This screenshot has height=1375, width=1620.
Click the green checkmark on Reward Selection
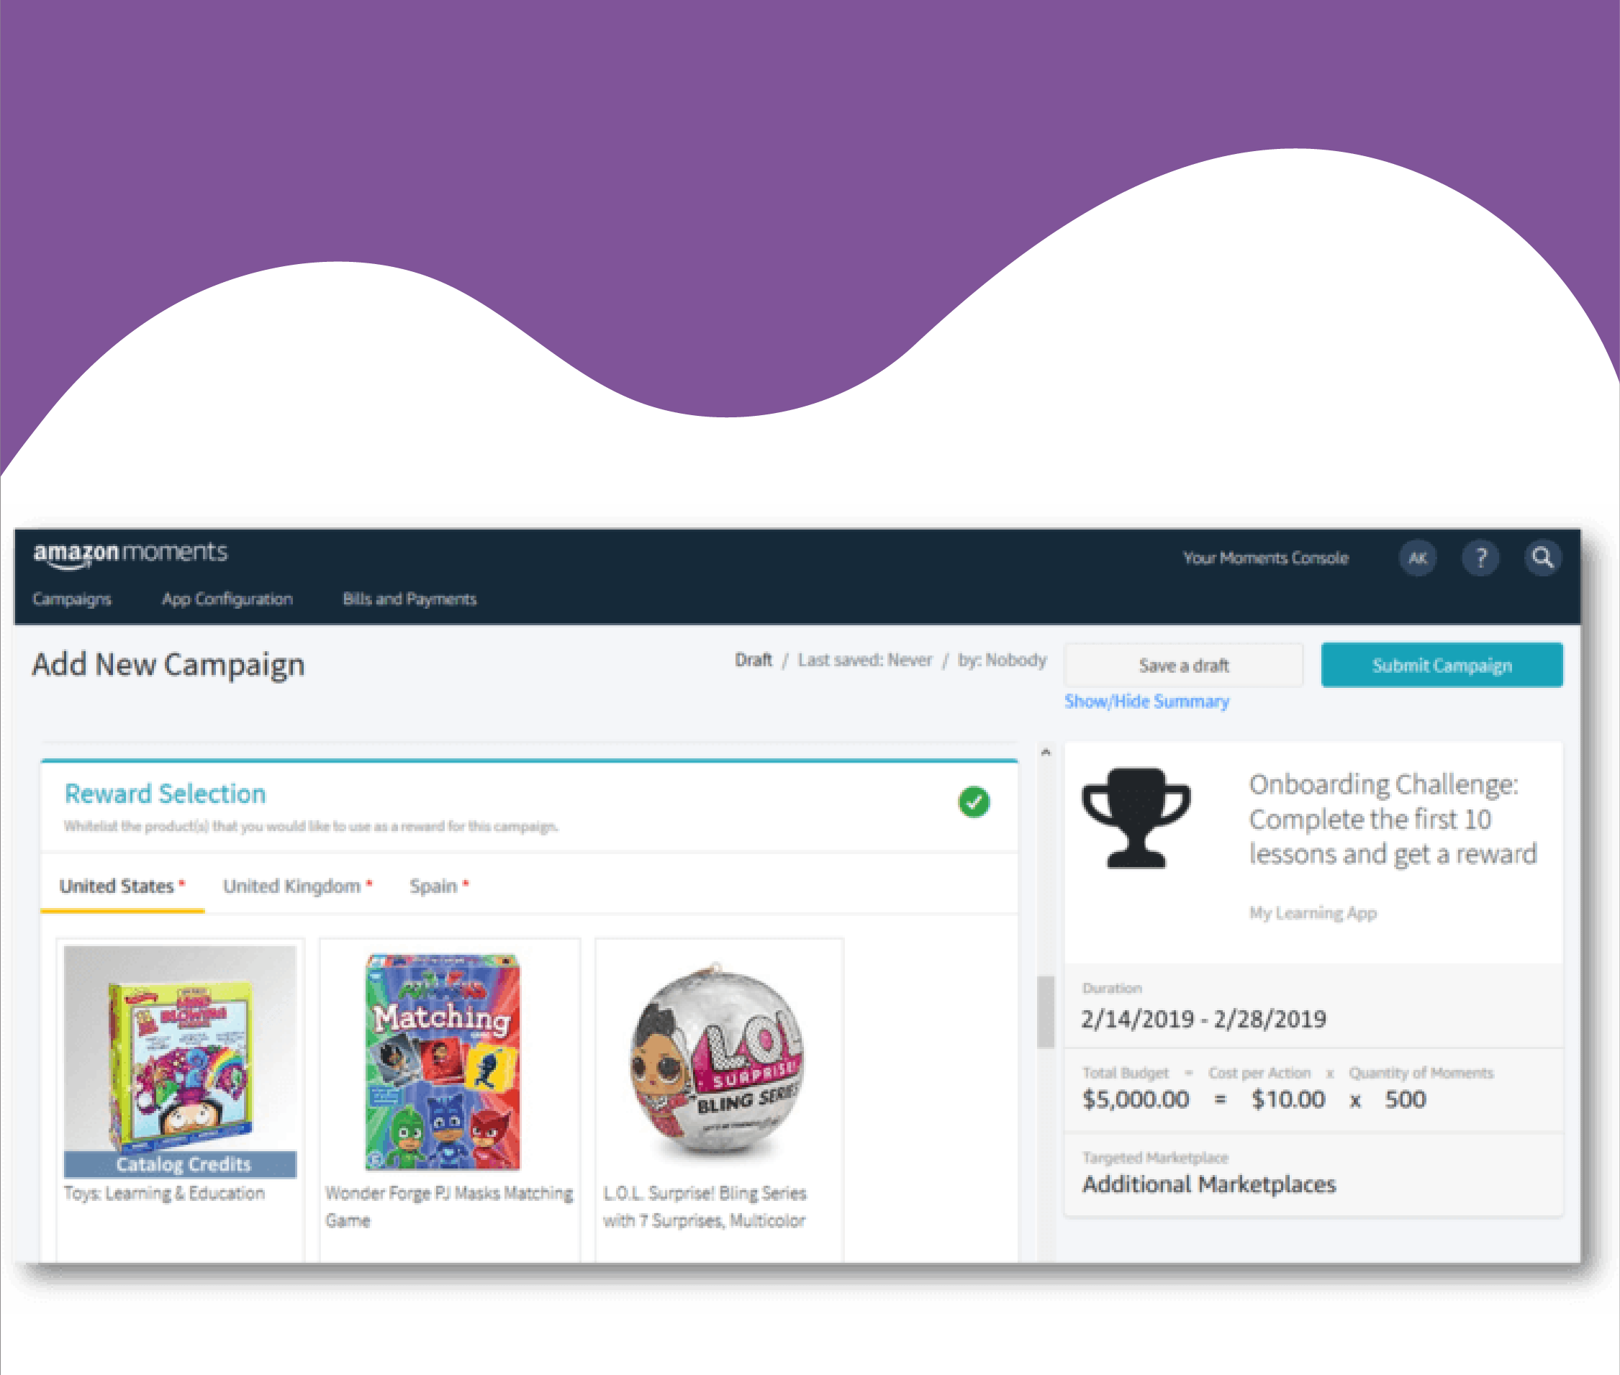(x=974, y=802)
